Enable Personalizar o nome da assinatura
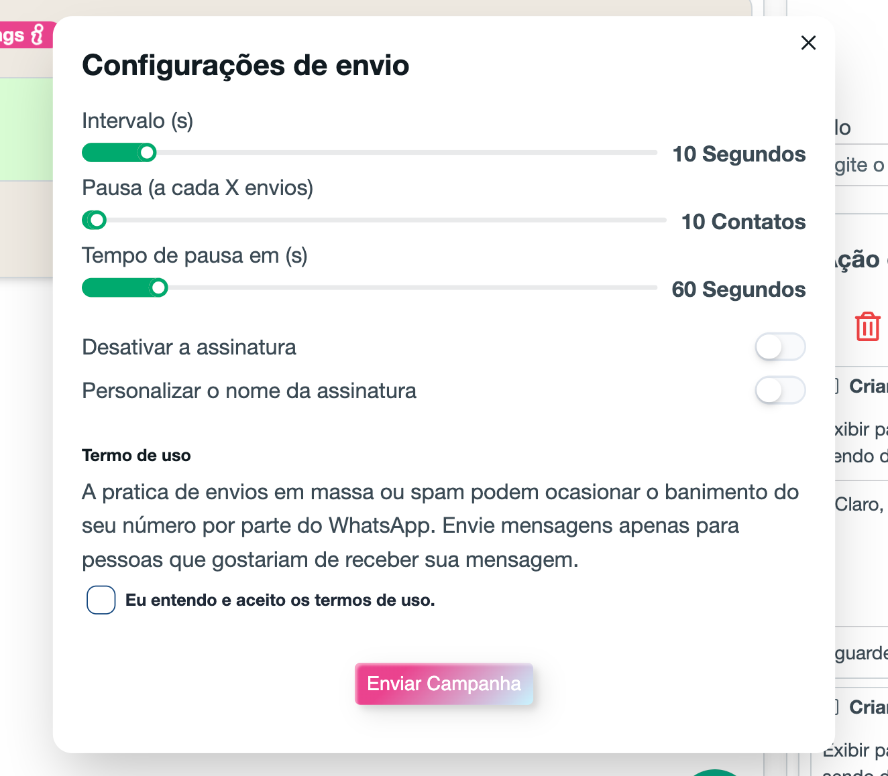Image resolution: width=888 pixels, height=776 pixels. (x=779, y=391)
